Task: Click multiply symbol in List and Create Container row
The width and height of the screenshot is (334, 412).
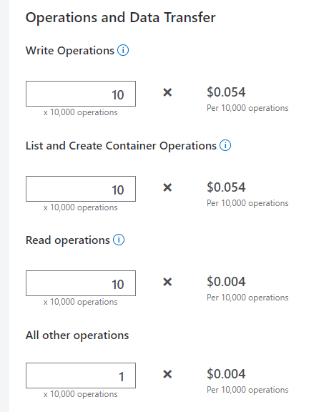Action: pyautogui.click(x=167, y=187)
